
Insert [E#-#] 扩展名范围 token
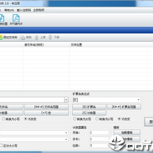pos(124,107)
